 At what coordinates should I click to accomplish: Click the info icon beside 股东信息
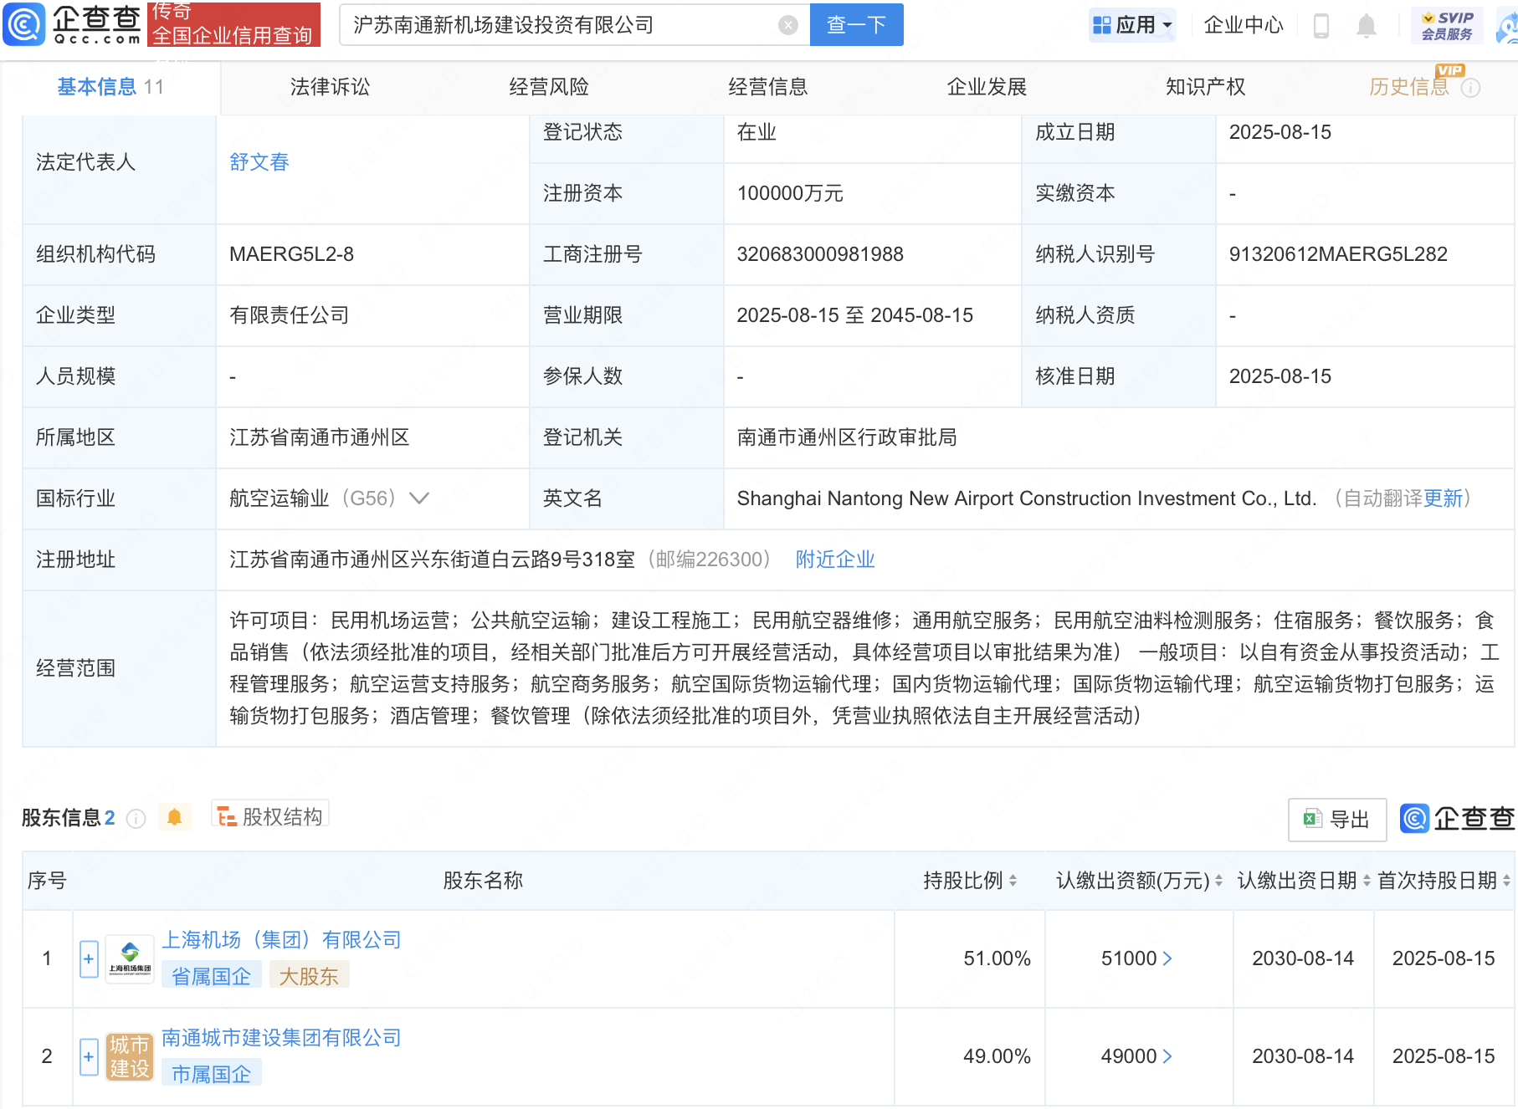(x=136, y=819)
